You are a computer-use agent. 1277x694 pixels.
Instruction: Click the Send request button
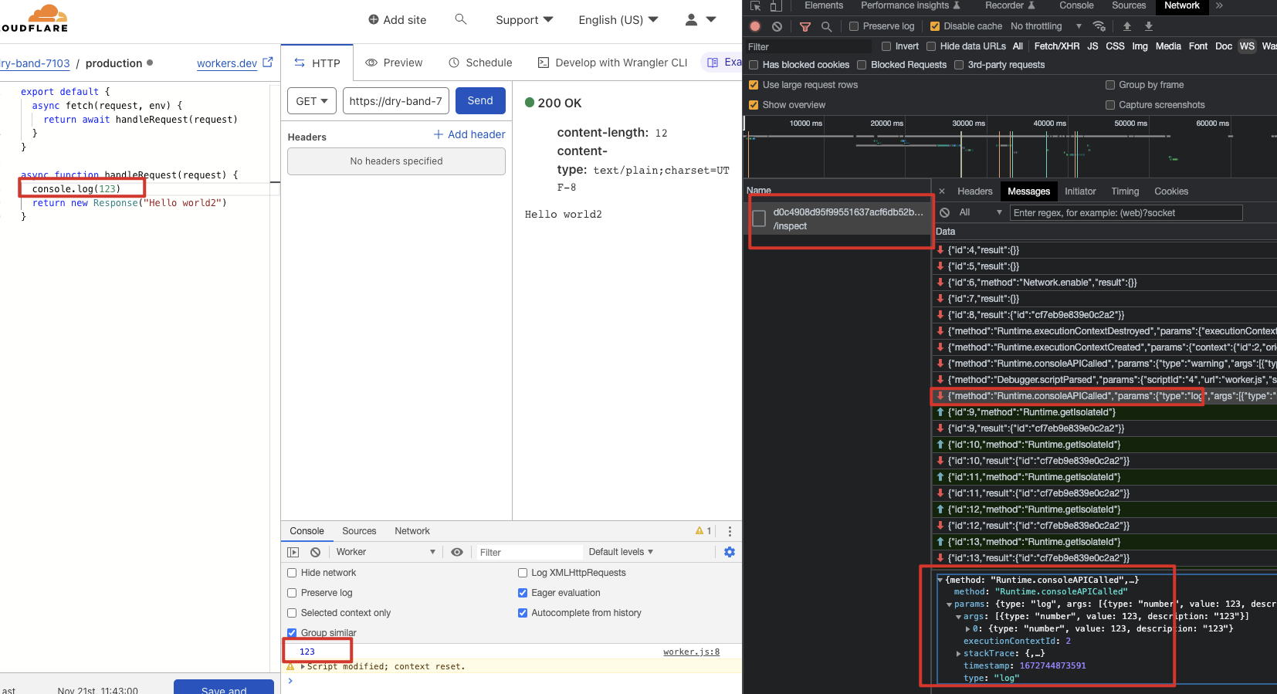480,101
